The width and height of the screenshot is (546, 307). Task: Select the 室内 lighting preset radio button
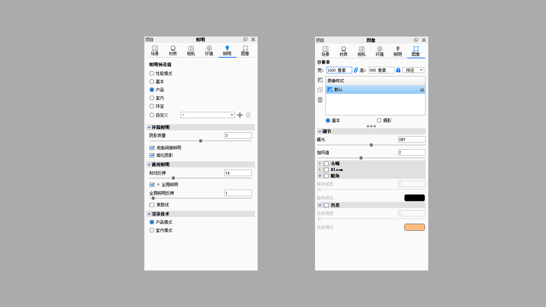point(152,98)
